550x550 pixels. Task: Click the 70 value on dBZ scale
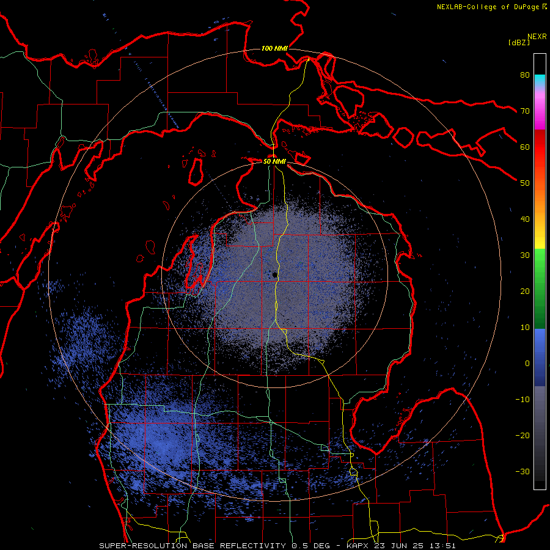pos(525,111)
